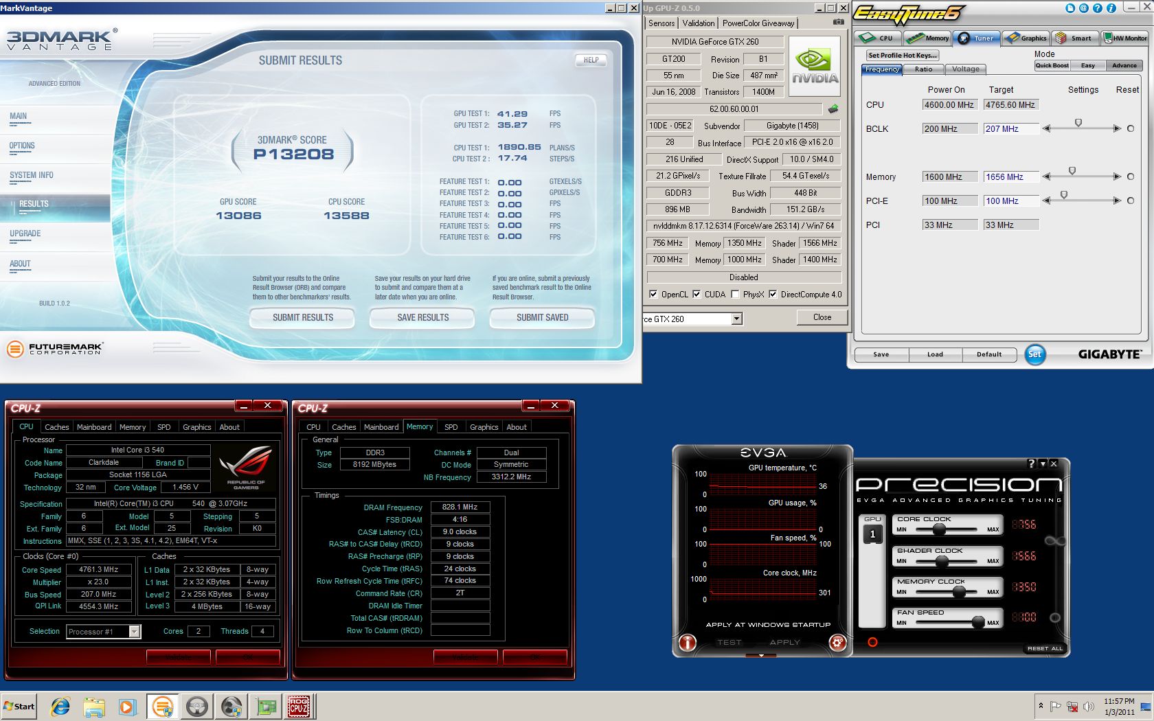Click the blue Set button in EasyTune6

1034,354
